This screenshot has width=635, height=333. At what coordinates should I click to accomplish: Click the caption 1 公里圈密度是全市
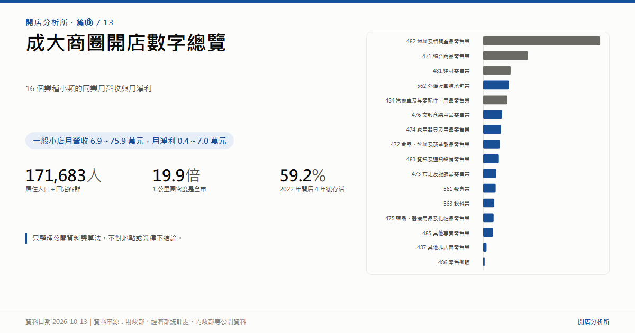179,189
